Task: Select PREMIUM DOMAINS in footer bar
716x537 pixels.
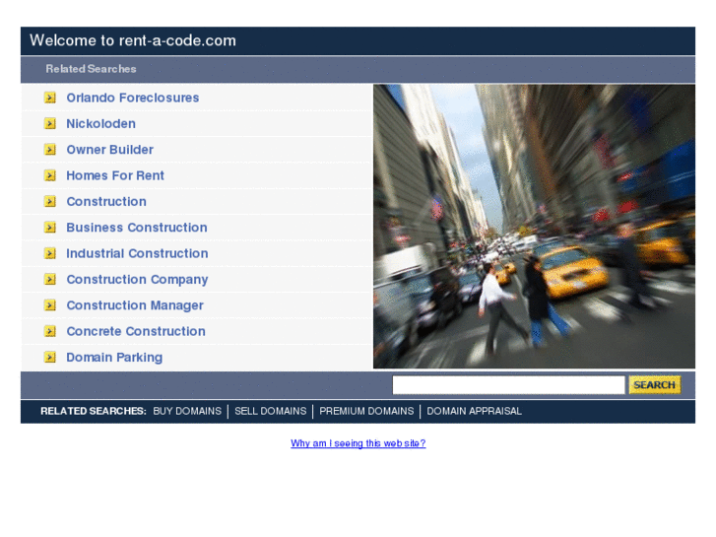Action: pos(366,411)
